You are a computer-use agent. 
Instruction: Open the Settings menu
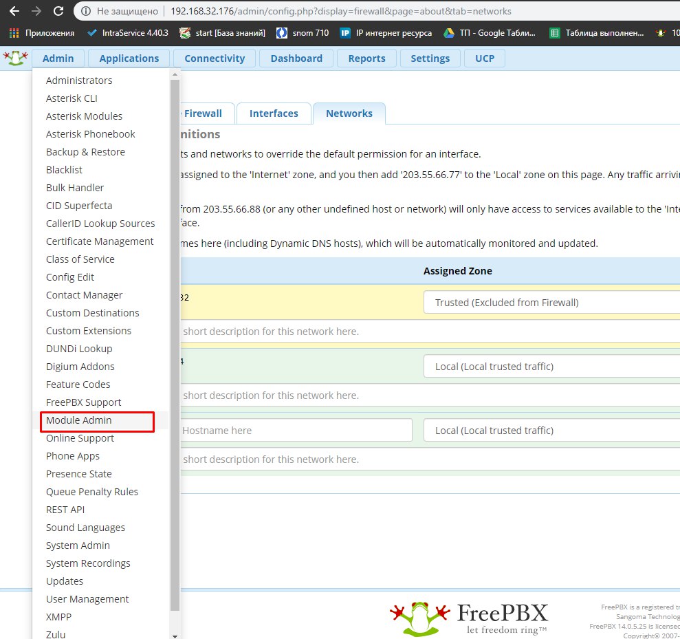tap(430, 58)
